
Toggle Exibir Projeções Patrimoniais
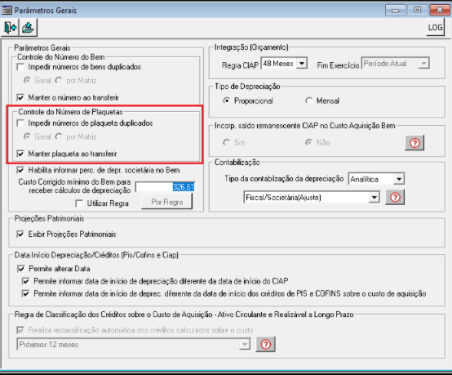[20, 234]
